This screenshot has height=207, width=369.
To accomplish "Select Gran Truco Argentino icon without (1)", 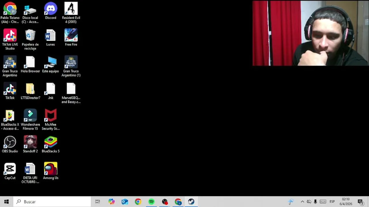I will coord(10,66).
